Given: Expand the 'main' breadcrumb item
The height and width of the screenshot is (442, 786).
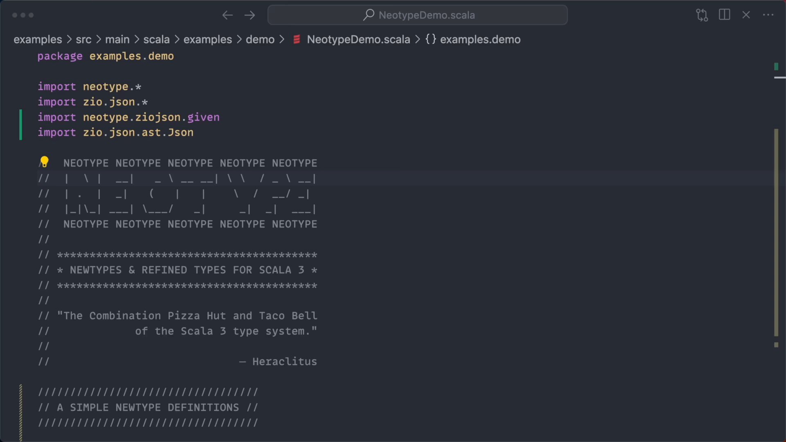Looking at the screenshot, I should tap(117, 39).
